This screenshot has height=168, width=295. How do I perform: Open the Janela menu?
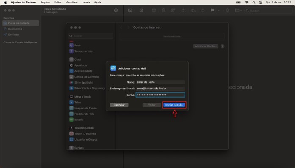click(86, 3)
